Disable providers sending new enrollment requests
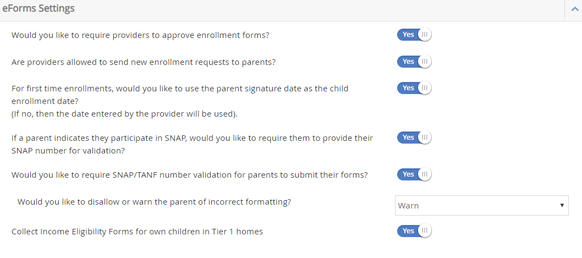This screenshot has height=258, width=582. click(x=414, y=62)
